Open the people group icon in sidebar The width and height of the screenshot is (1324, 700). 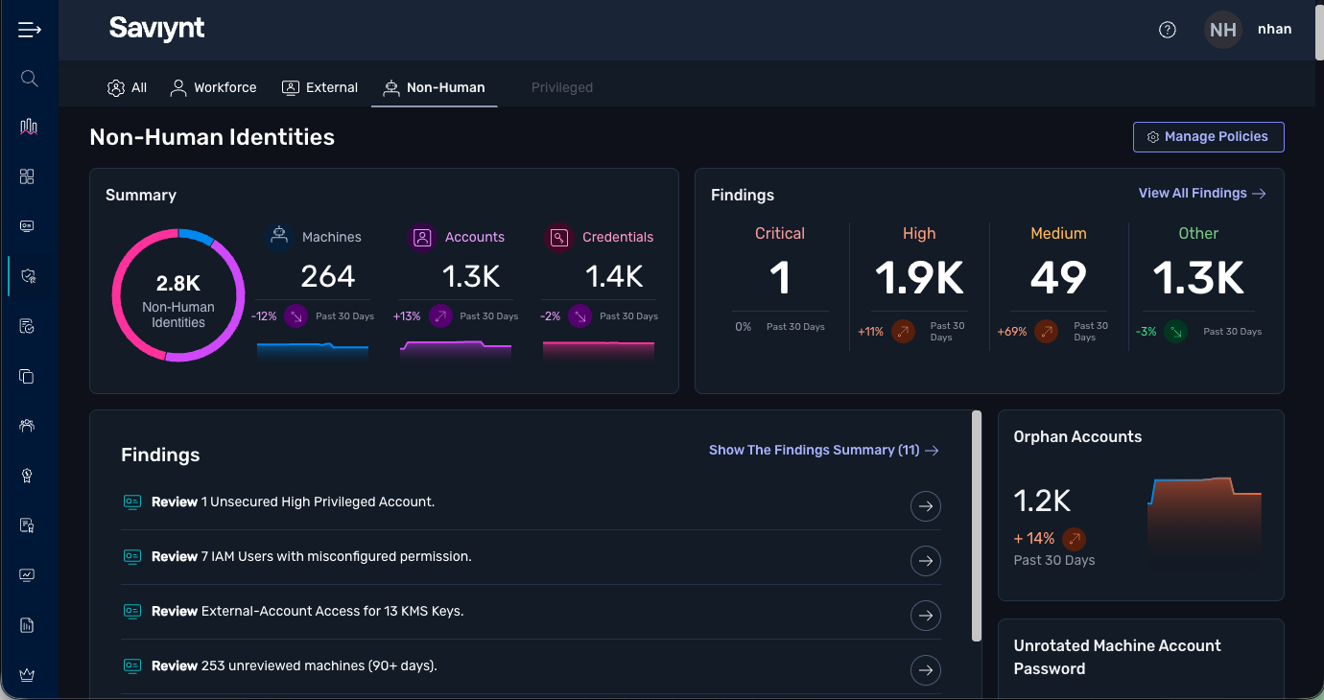27,426
